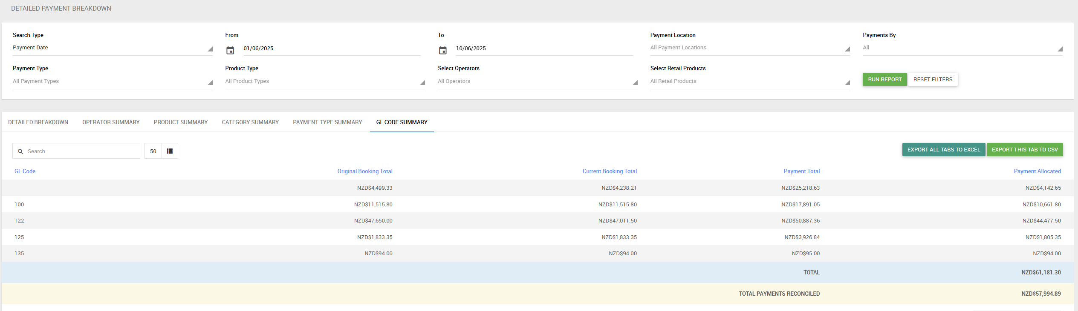The width and height of the screenshot is (1078, 311).
Task: Sort by Payment Total column header
Action: click(802, 171)
